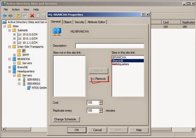The image size is (196, 138).
Task: Collapse the BRANCHA site node
Action: click(x=10, y=59)
